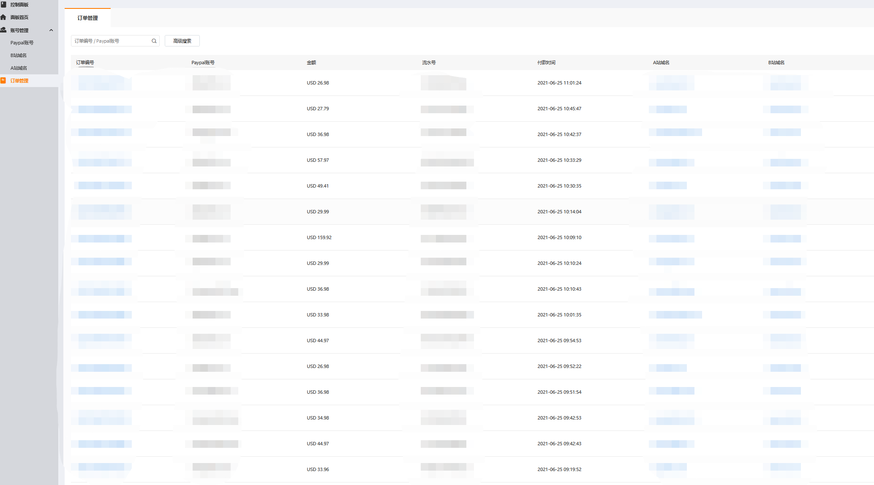Click the 高级搜索 button
The image size is (874, 485).
point(182,41)
